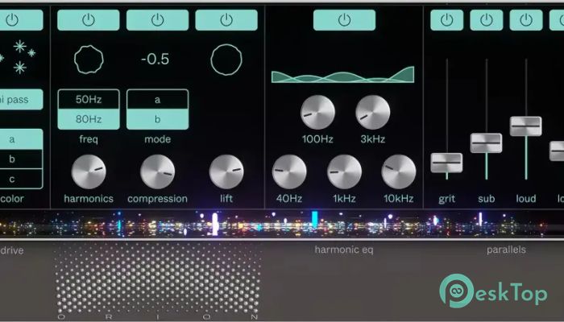Click the 3kHz EQ knob

tap(372, 112)
